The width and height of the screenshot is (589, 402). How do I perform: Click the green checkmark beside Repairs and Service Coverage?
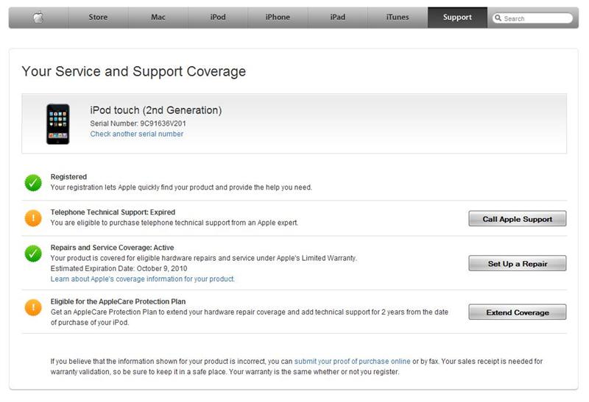pyautogui.click(x=33, y=254)
